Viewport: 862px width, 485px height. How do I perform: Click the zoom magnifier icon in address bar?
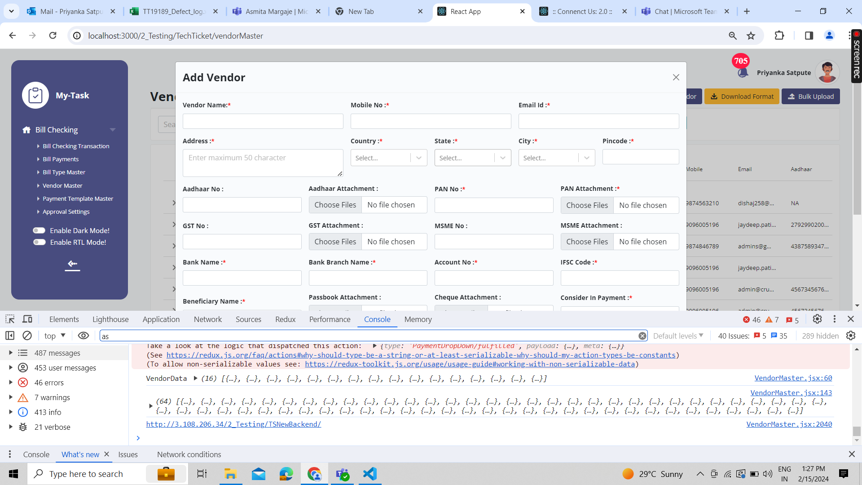click(733, 35)
